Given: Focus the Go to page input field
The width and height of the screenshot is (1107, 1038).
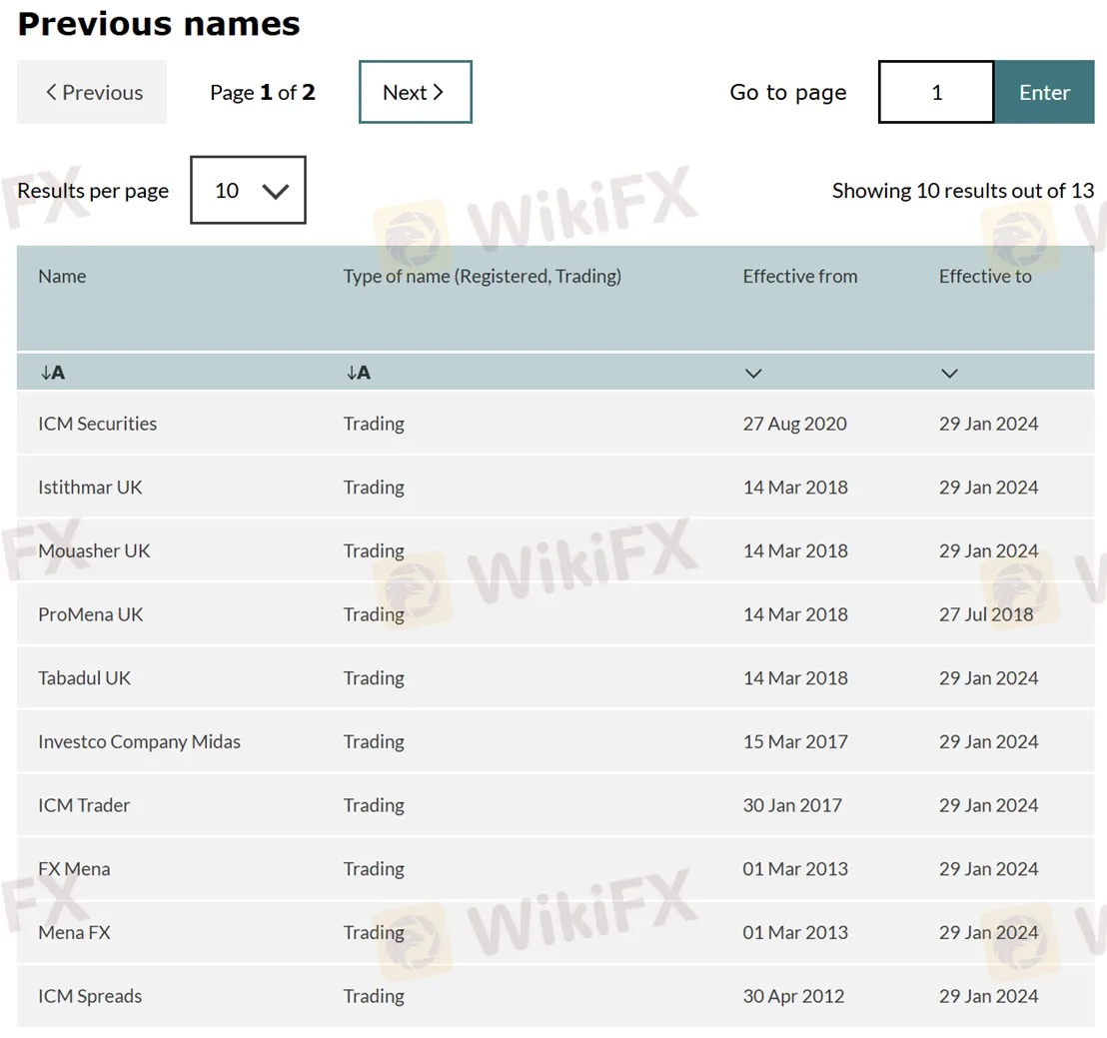Looking at the screenshot, I should 936,92.
